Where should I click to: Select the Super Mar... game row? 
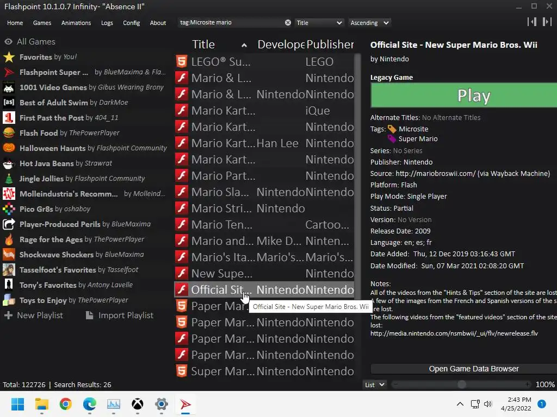pos(265,371)
